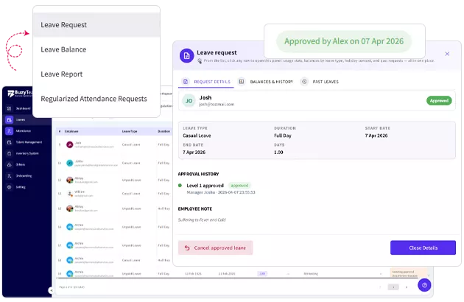Open the Setting gear in the sidebar
This screenshot has height=302, width=464.
click(x=9, y=187)
